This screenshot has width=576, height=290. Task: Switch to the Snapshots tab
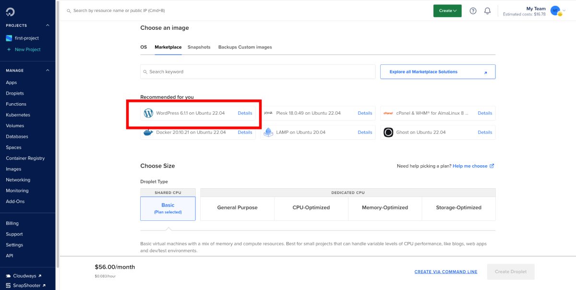click(199, 47)
